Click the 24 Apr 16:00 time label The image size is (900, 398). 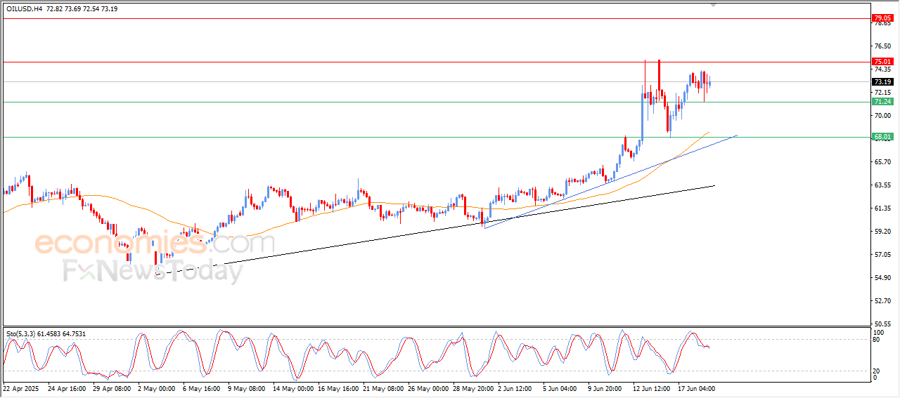tap(66, 387)
